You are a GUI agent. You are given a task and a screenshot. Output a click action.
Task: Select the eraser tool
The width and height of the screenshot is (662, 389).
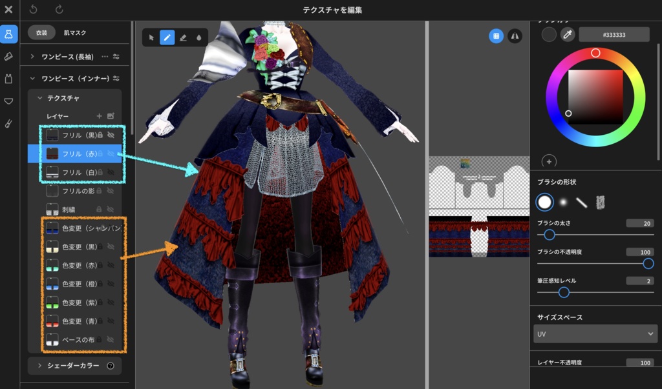pyautogui.click(x=183, y=37)
